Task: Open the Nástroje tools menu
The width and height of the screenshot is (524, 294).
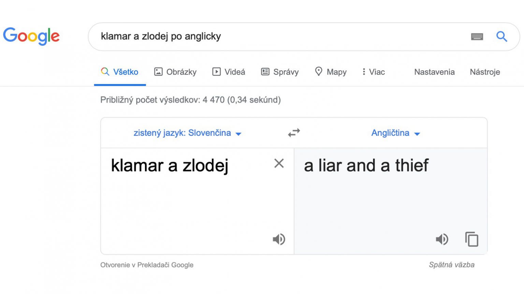Action: [x=485, y=72]
